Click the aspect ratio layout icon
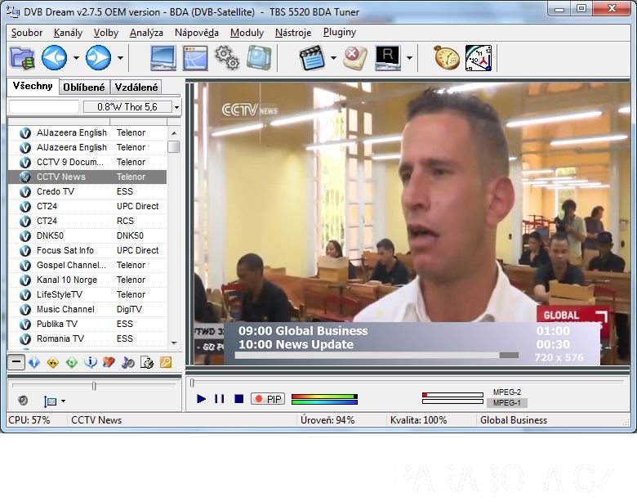Viewport: 637px width, 502px height. (x=50, y=401)
